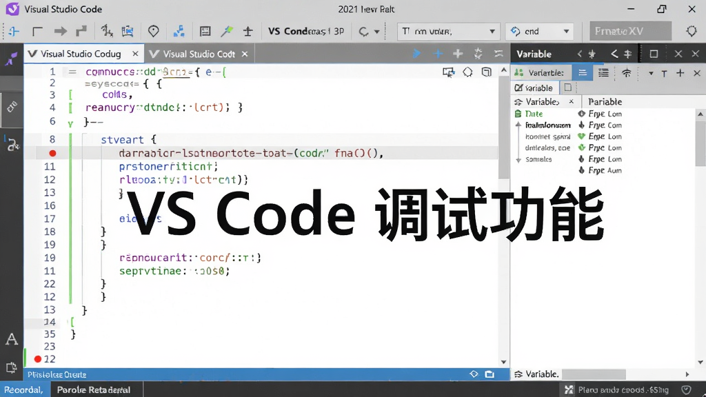
Task: Click the Plano sndr coodd status entry
Action: [x=623, y=390]
